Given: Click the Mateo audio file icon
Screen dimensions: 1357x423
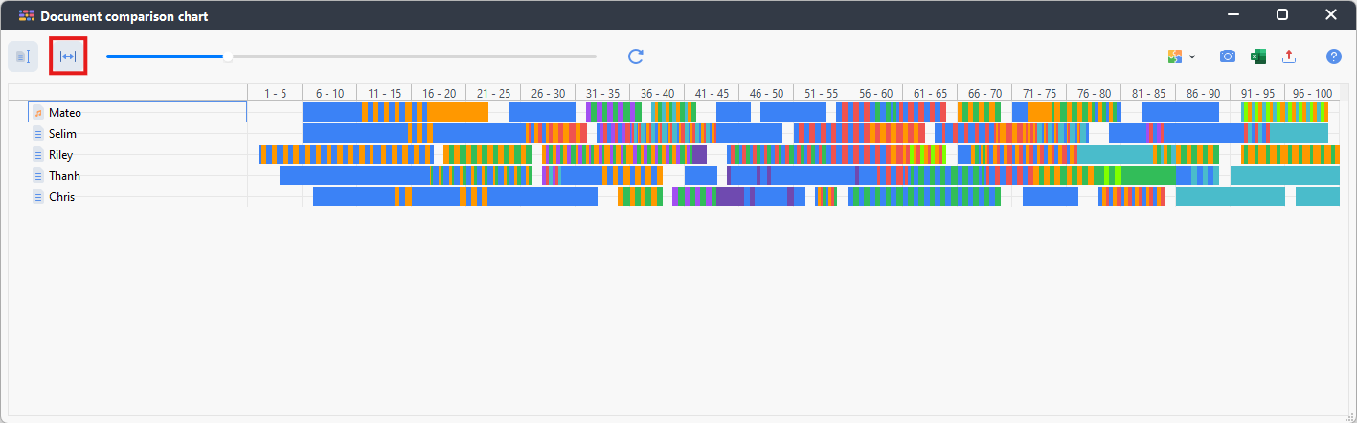Looking at the screenshot, I should [x=39, y=113].
